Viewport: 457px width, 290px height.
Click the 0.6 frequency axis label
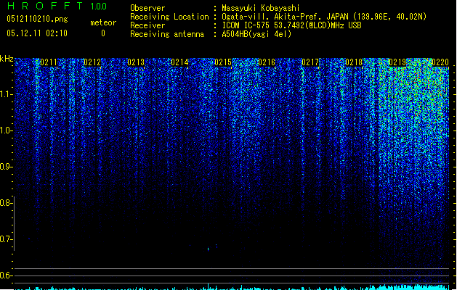6,275
